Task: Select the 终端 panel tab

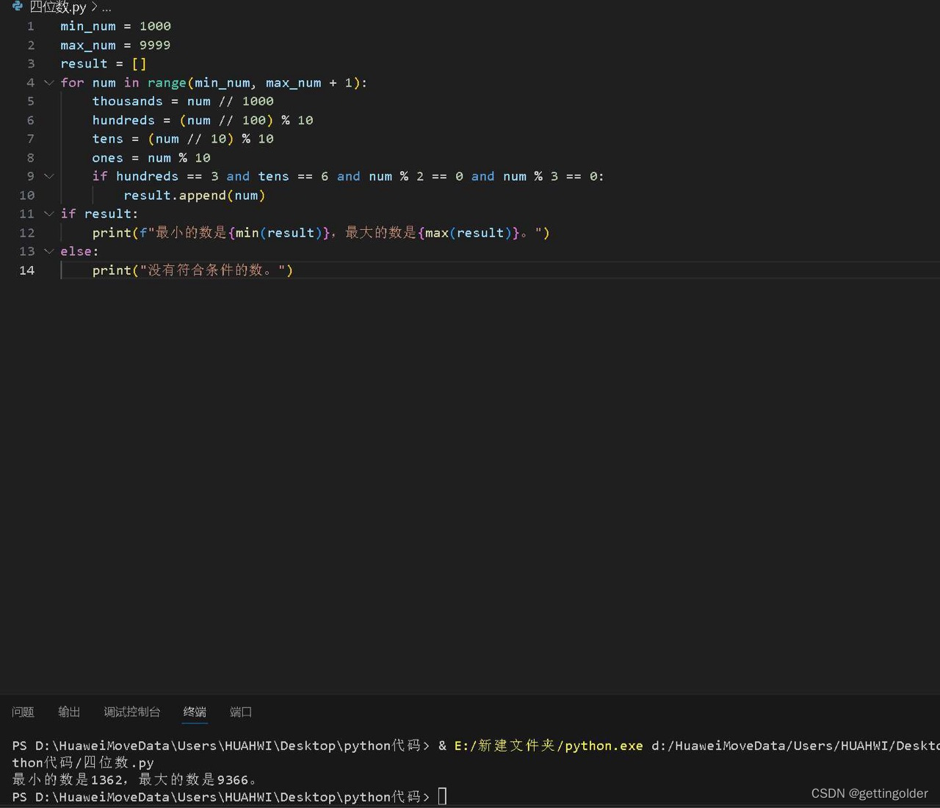Action: [195, 712]
